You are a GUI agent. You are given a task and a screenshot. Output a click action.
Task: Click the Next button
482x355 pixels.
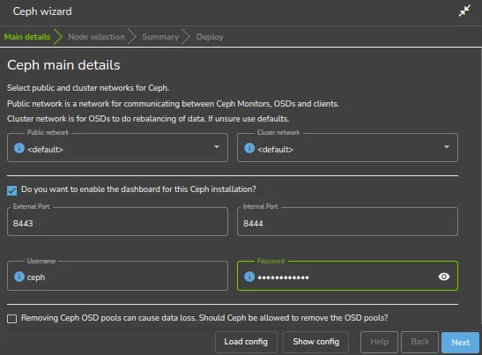[460, 342]
